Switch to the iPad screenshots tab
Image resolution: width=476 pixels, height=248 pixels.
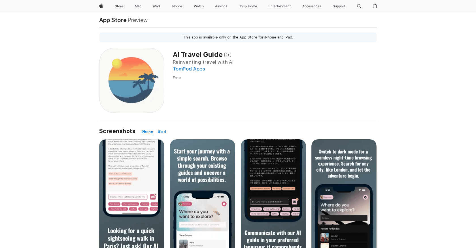[162, 132]
